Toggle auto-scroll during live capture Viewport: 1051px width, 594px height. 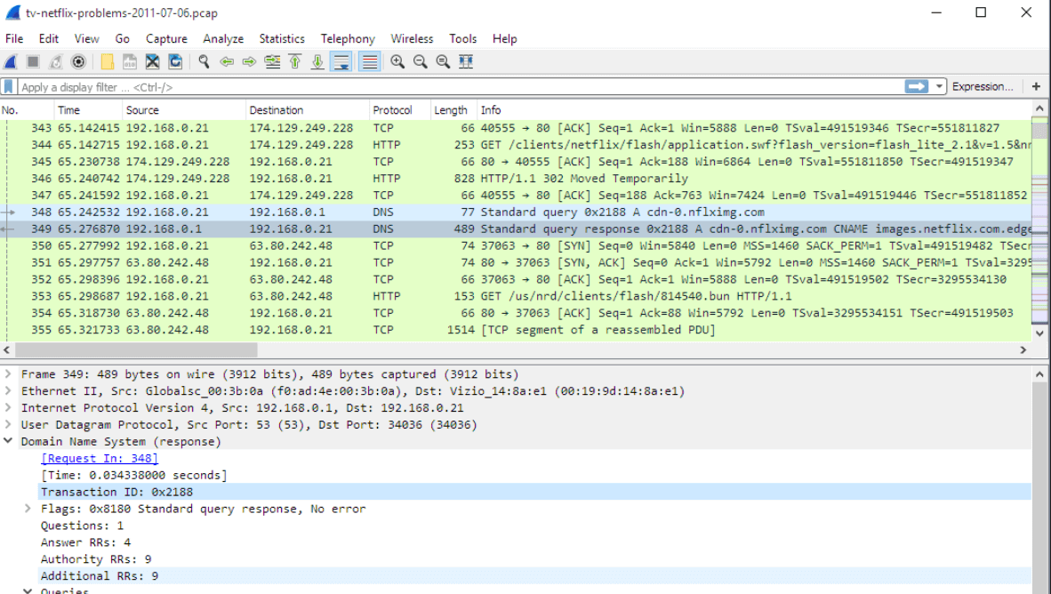[341, 62]
